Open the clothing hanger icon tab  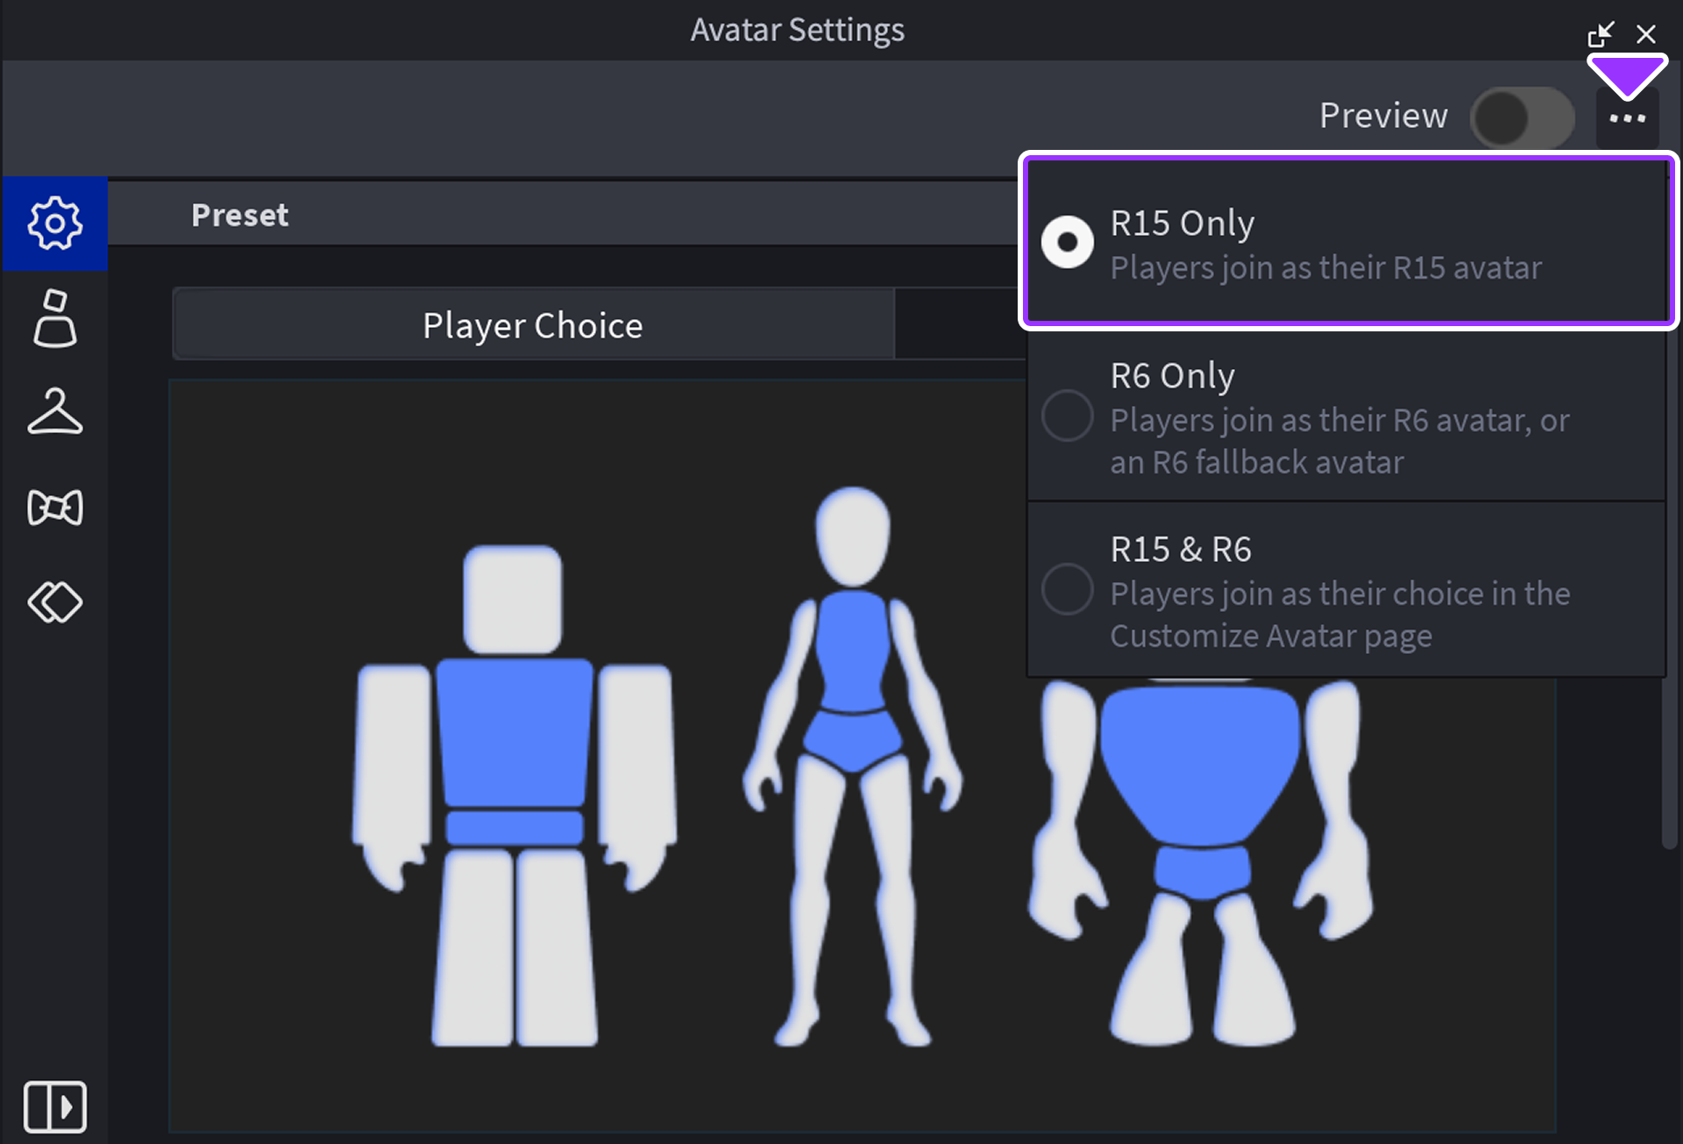point(54,412)
